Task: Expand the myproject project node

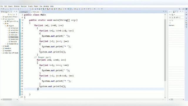Action: 1,51
